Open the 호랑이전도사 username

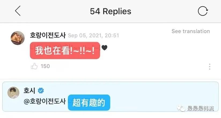[x=48, y=35]
